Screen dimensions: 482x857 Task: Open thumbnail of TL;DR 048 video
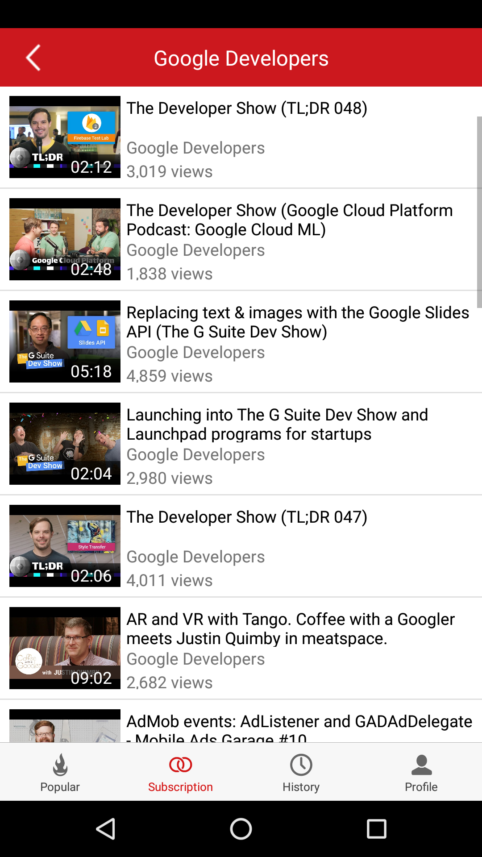[x=65, y=137]
